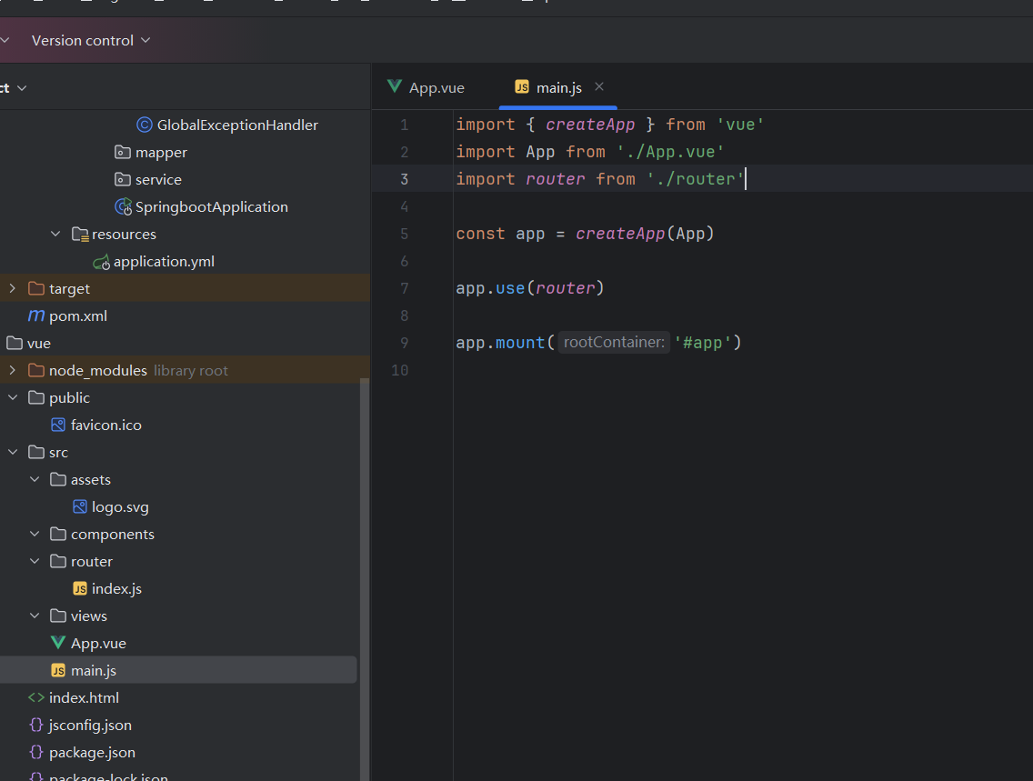Click the JS icon on the main.js tab
This screenshot has height=781, width=1033.
[522, 87]
